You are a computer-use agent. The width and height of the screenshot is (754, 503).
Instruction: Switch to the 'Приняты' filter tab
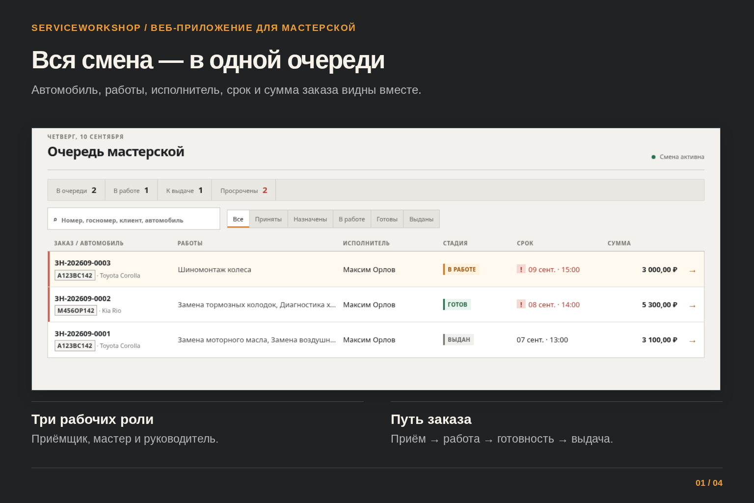point(269,219)
